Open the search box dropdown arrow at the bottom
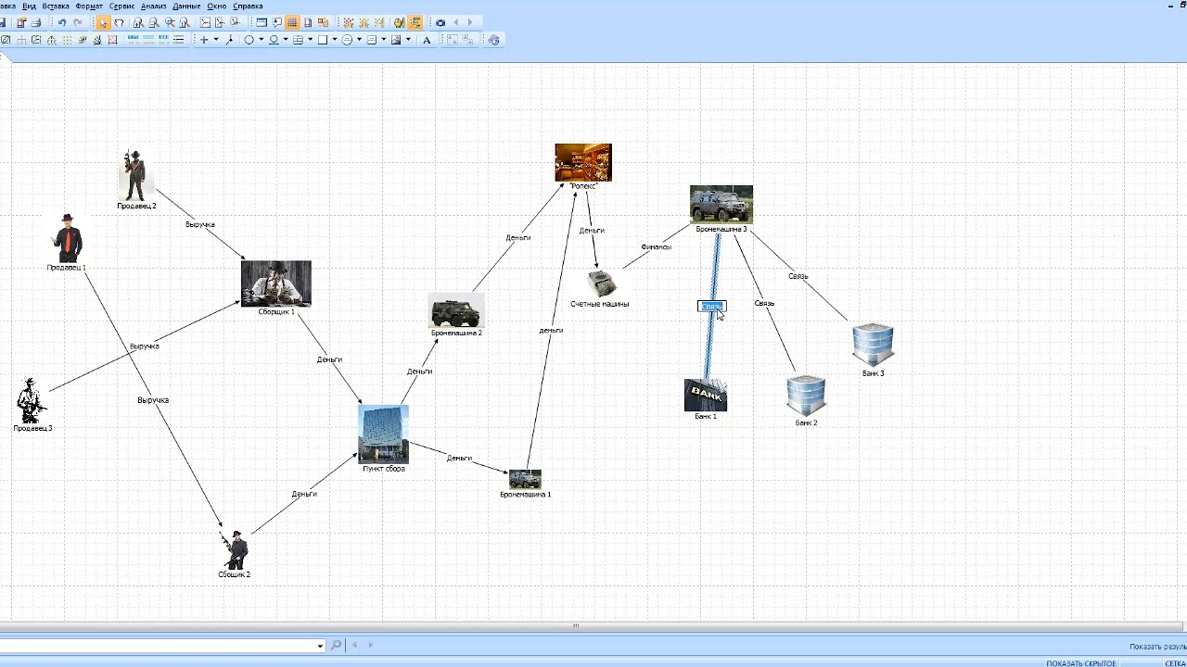The height and width of the screenshot is (667, 1187). (320, 645)
